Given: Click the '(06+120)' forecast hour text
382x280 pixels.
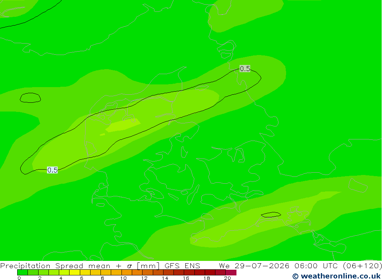Looking at the screenshot, I should pos(362,265).
